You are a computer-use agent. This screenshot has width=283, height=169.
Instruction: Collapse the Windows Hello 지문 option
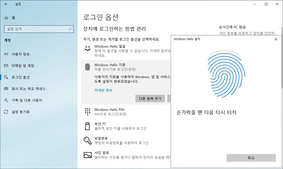tap(126, 67)
